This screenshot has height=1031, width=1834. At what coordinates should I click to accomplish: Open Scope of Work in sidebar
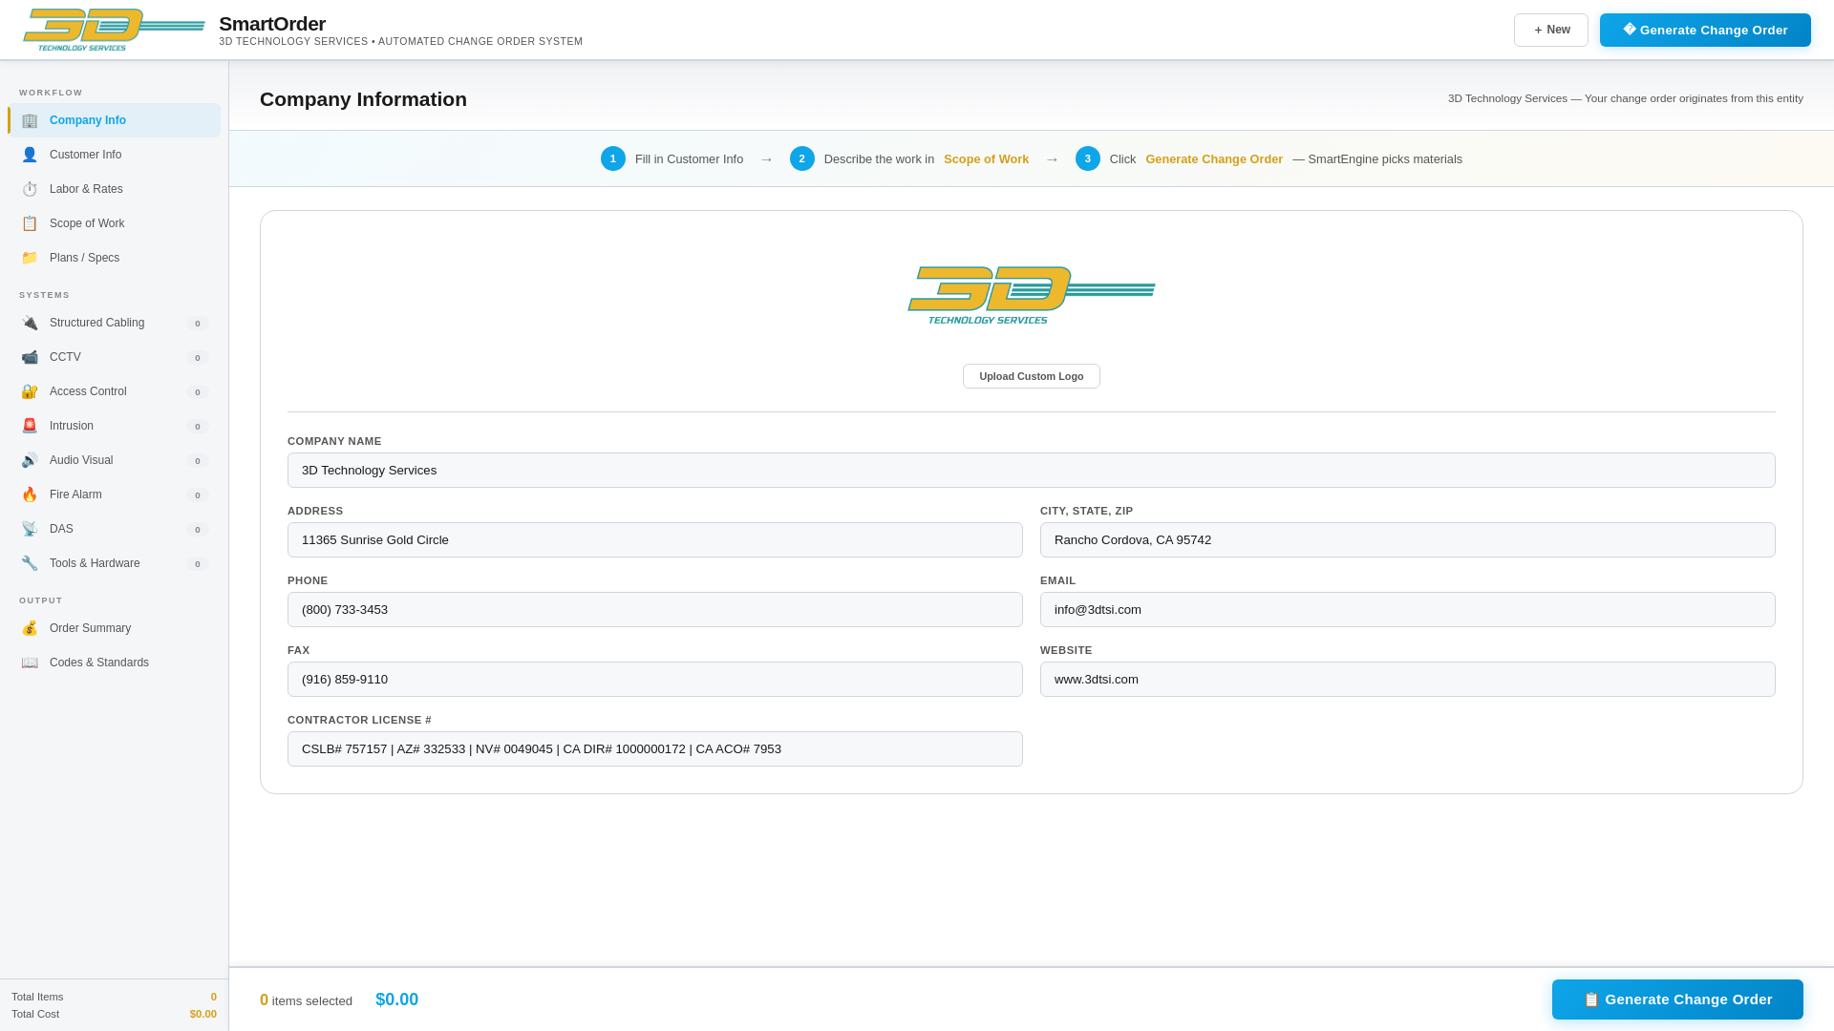pyautogui.click(x=114, y=223)
